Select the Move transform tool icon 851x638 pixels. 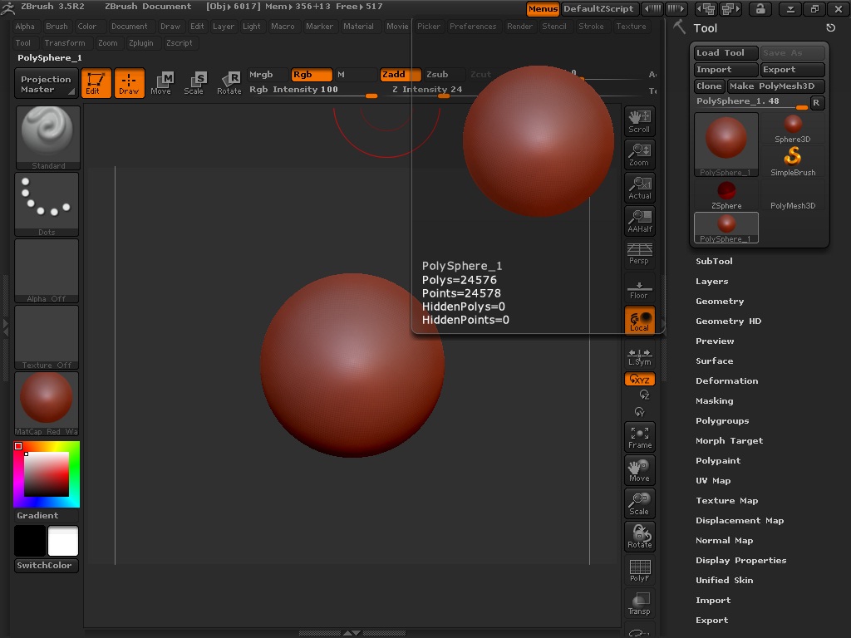161,82
